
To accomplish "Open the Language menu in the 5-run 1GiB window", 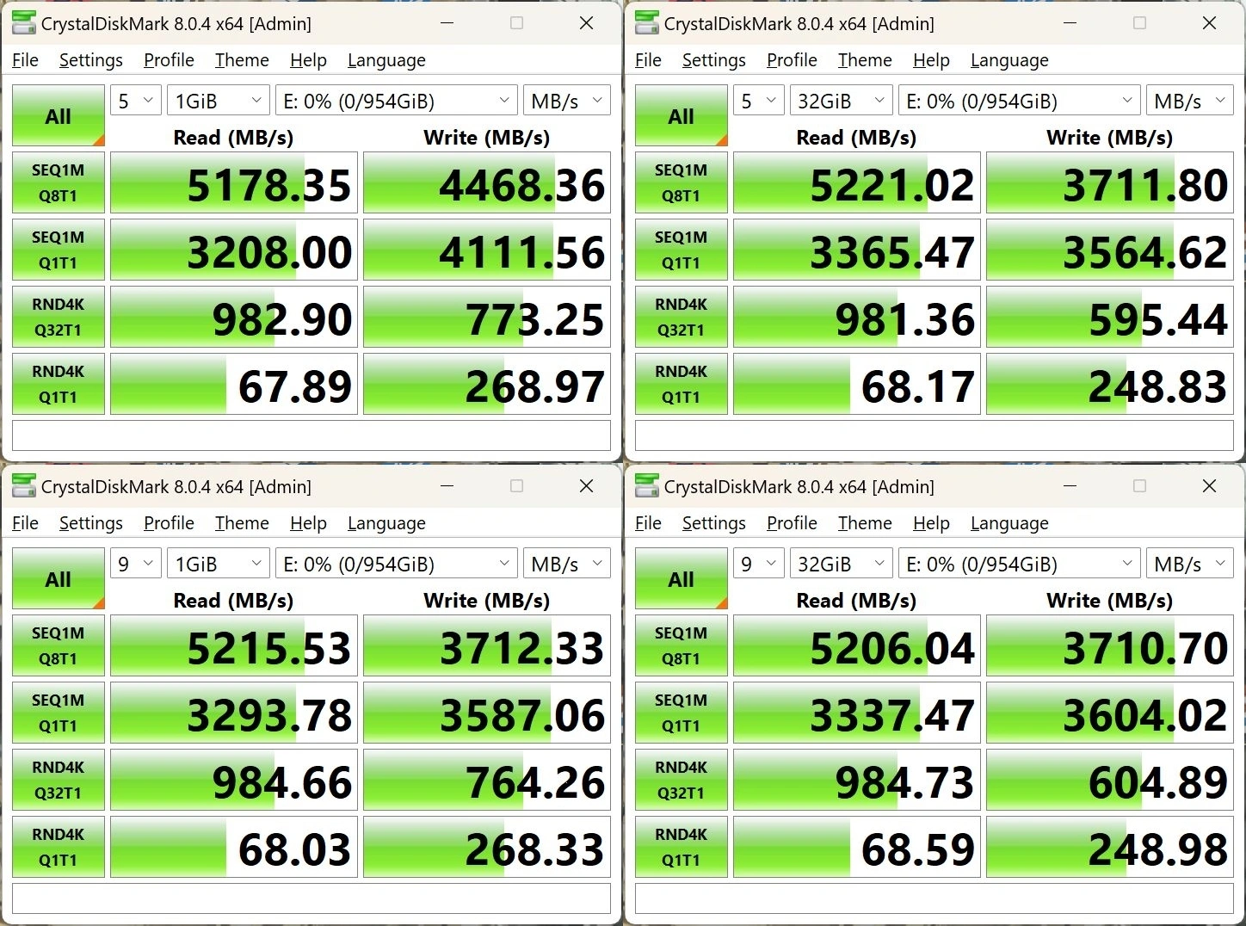I will click(386, 60).
